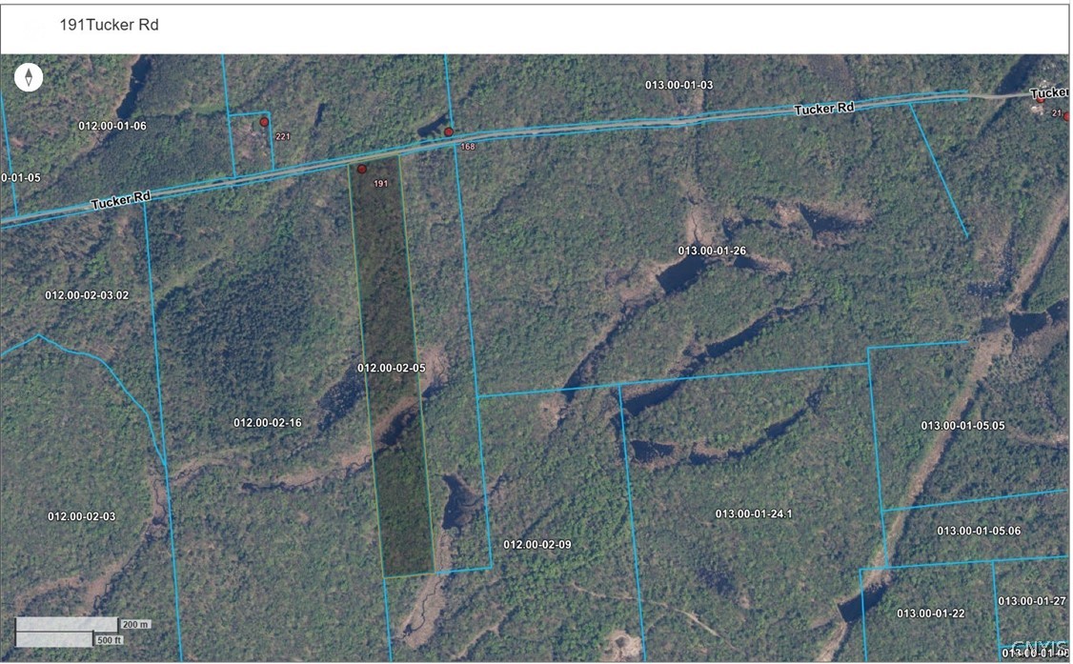Select the '191Tucker Rd' title text
The image size is (1073, 664).
tap(109, 25)
